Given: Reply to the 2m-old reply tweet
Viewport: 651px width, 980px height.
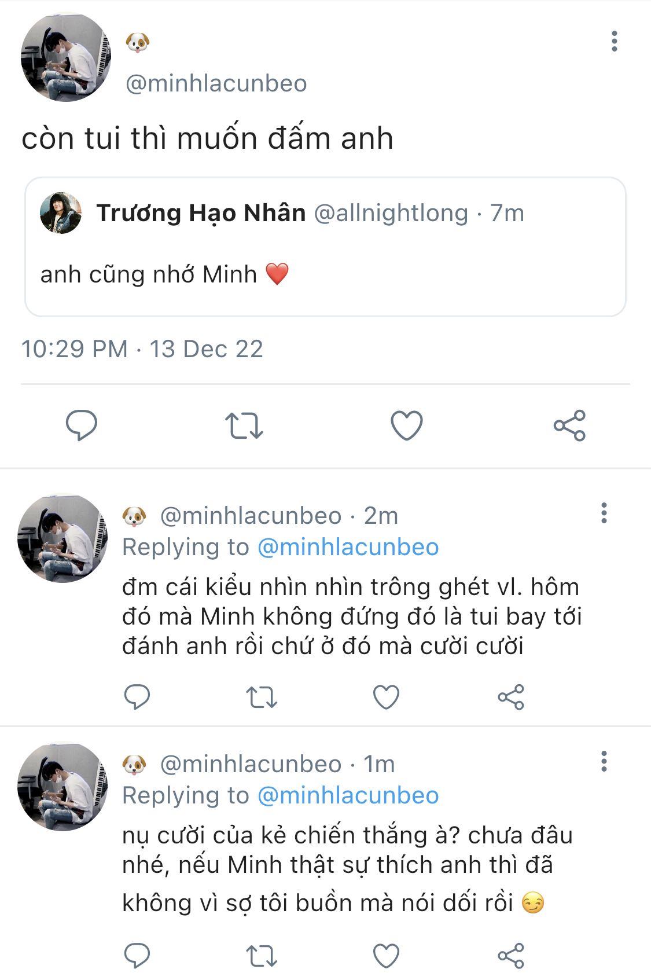Looking at the screenshot, I should click(137, 697).
